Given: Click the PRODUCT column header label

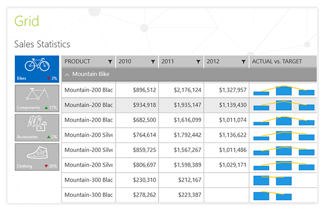Looking at the screenshot, I should (x=77, y=61).
